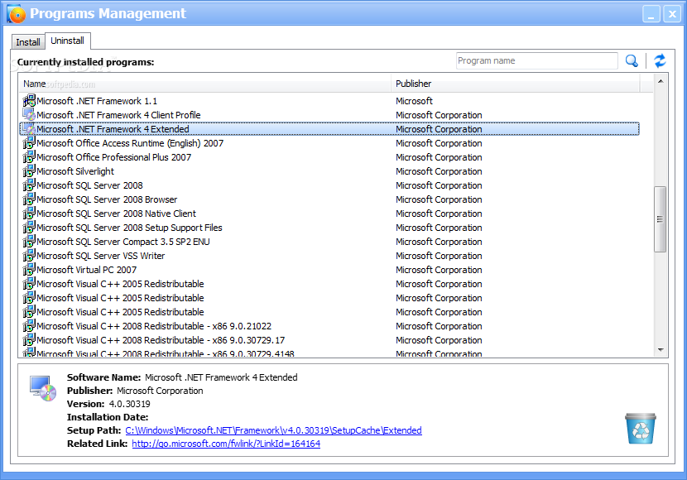Viewport: 687px width, 480px height.
Task: Select Microsoft SQL Server 2008 Native Client
Action: 329,214
